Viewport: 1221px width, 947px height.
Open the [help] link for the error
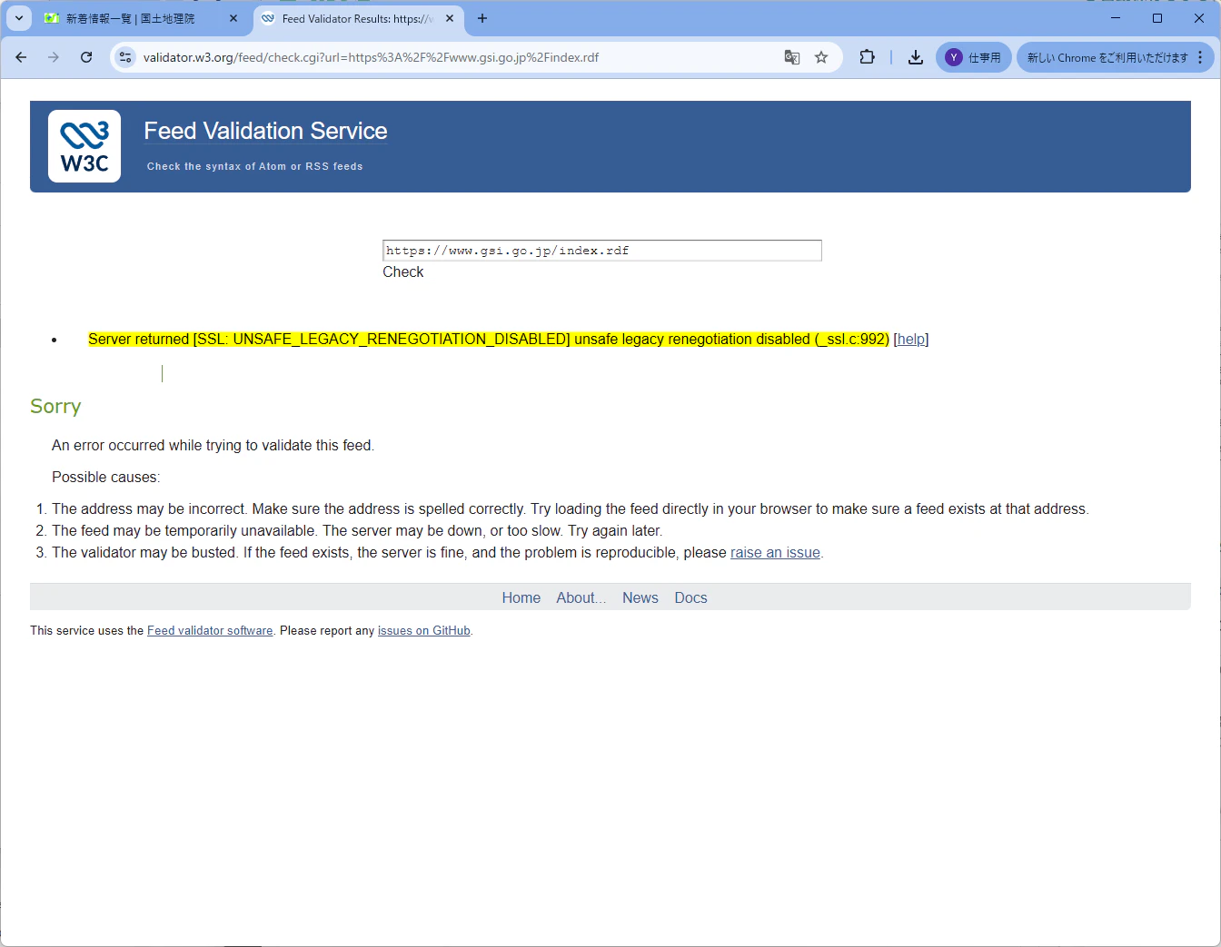(x=911, y=340)
